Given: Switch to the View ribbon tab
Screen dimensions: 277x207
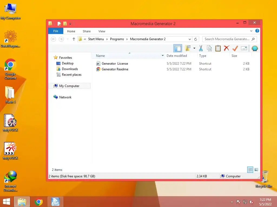Looking at the screenshot, I should click(102, 31).
